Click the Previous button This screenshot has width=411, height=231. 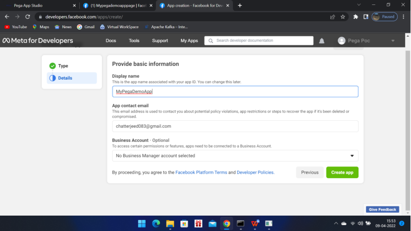[310, 172]
